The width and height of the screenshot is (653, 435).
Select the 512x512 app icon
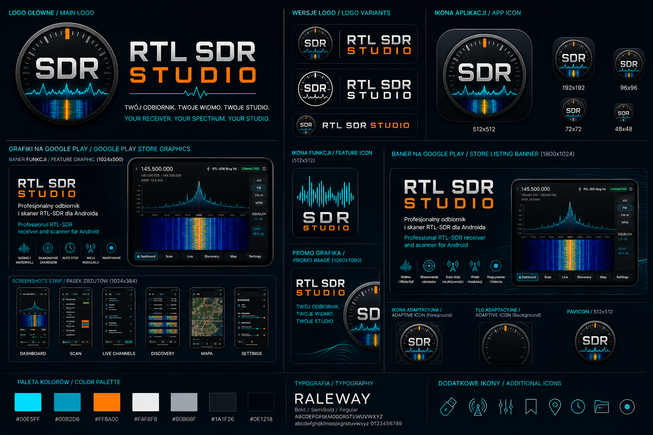(x=484, y=75)
